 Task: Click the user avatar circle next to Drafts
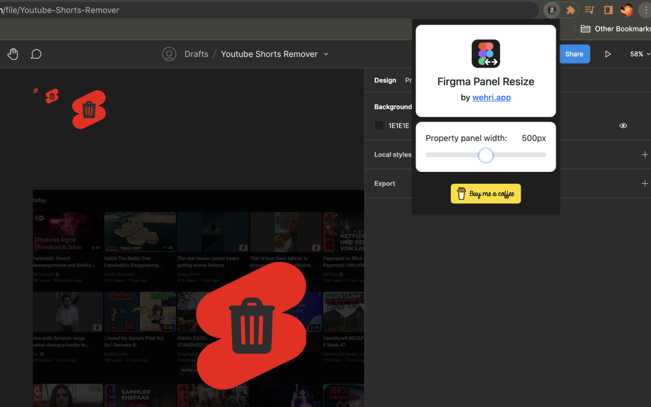tap(169, 54)
